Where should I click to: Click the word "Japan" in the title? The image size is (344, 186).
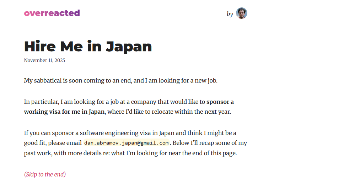[x=129, y=47]
